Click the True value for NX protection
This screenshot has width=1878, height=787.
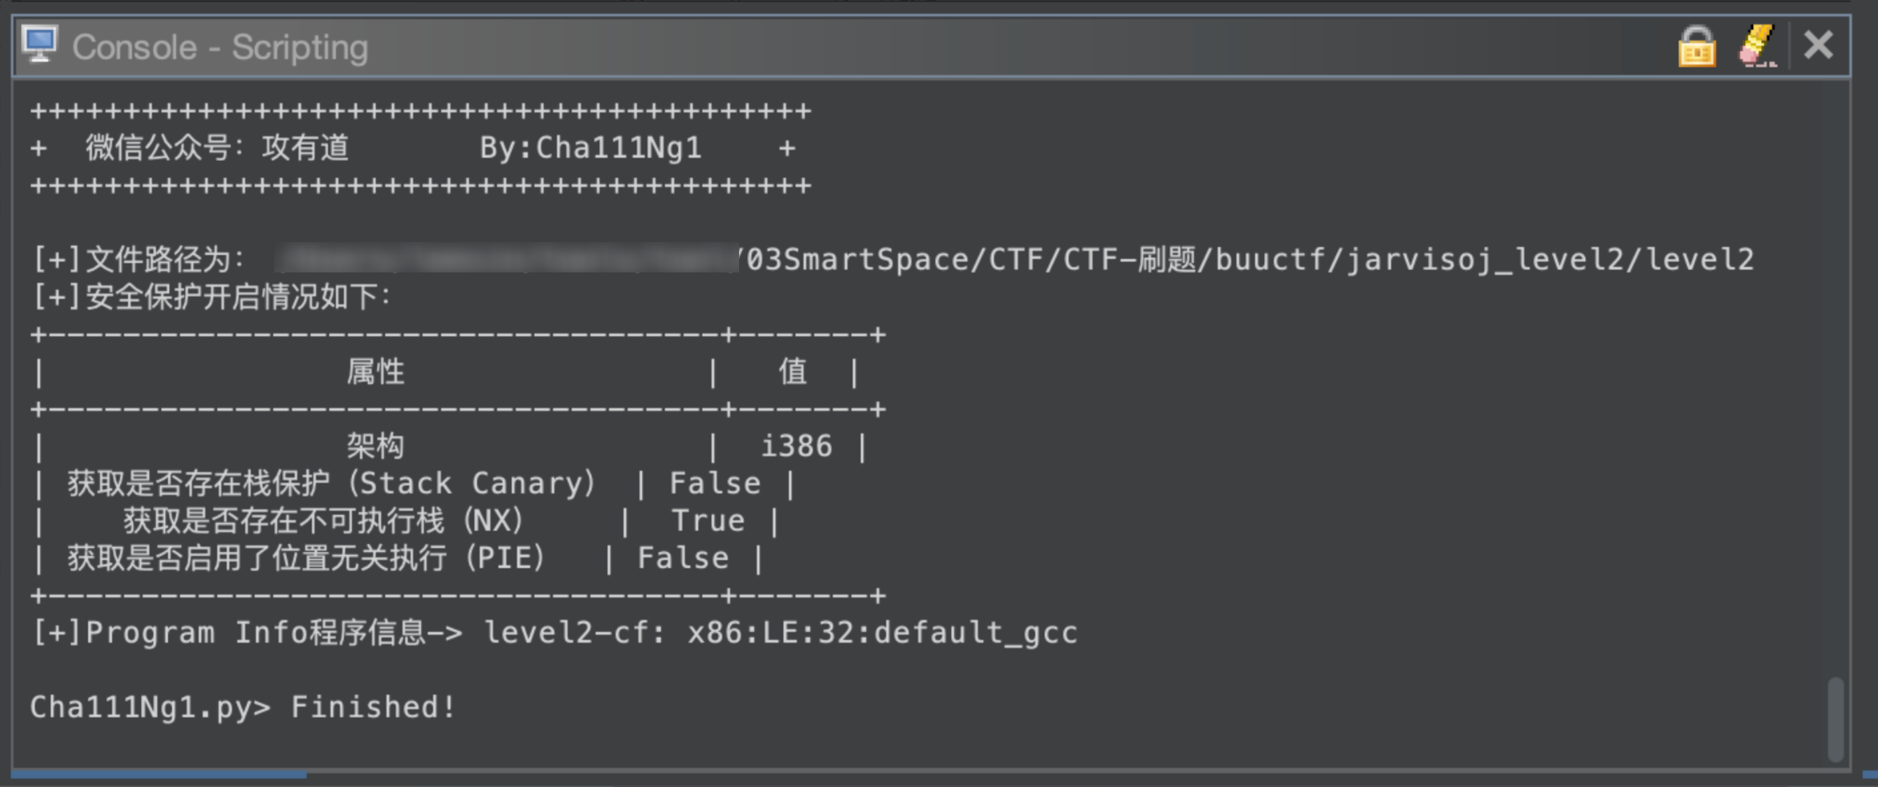pyautogui.click(x=707, y=520)
